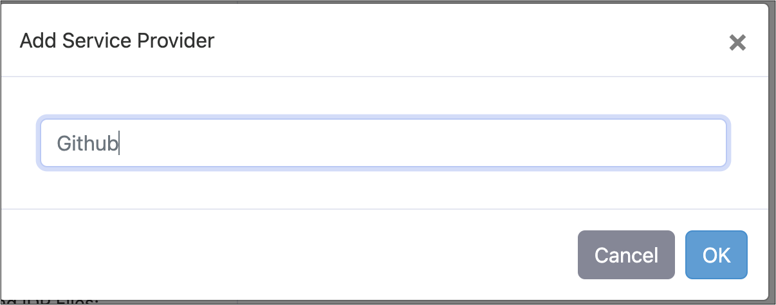The width and height of the screenshot is (776, 305).
Task: Select the blue OK button
Action: (716, 255)
